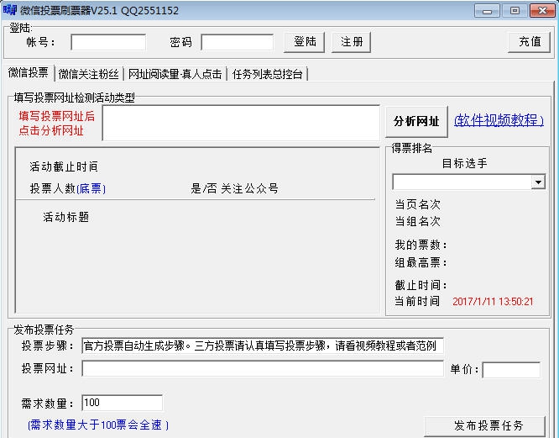Click the 注册 register button
The width and height of the screenshot is (559, 438).
pos(351,42)
